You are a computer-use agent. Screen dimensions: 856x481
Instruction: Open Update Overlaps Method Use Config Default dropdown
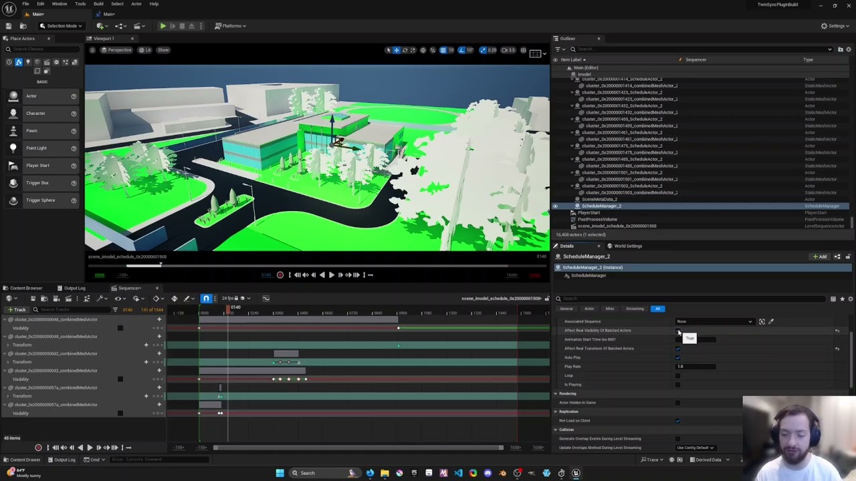(695, 448)
